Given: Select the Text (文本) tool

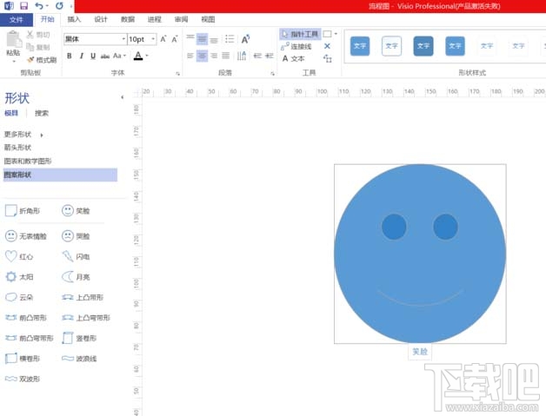Looking at the screenshot, I should point(294,58).
